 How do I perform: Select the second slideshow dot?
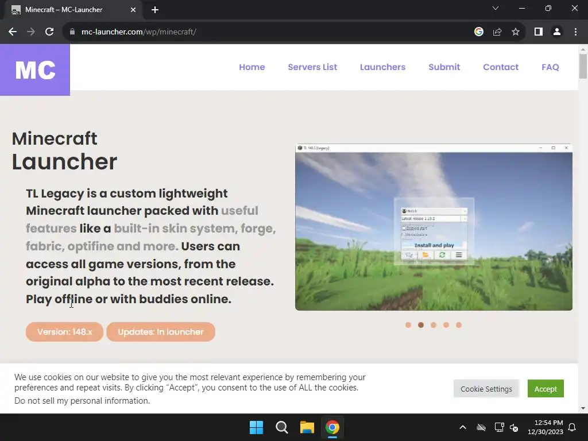click(x=421, y=325)
